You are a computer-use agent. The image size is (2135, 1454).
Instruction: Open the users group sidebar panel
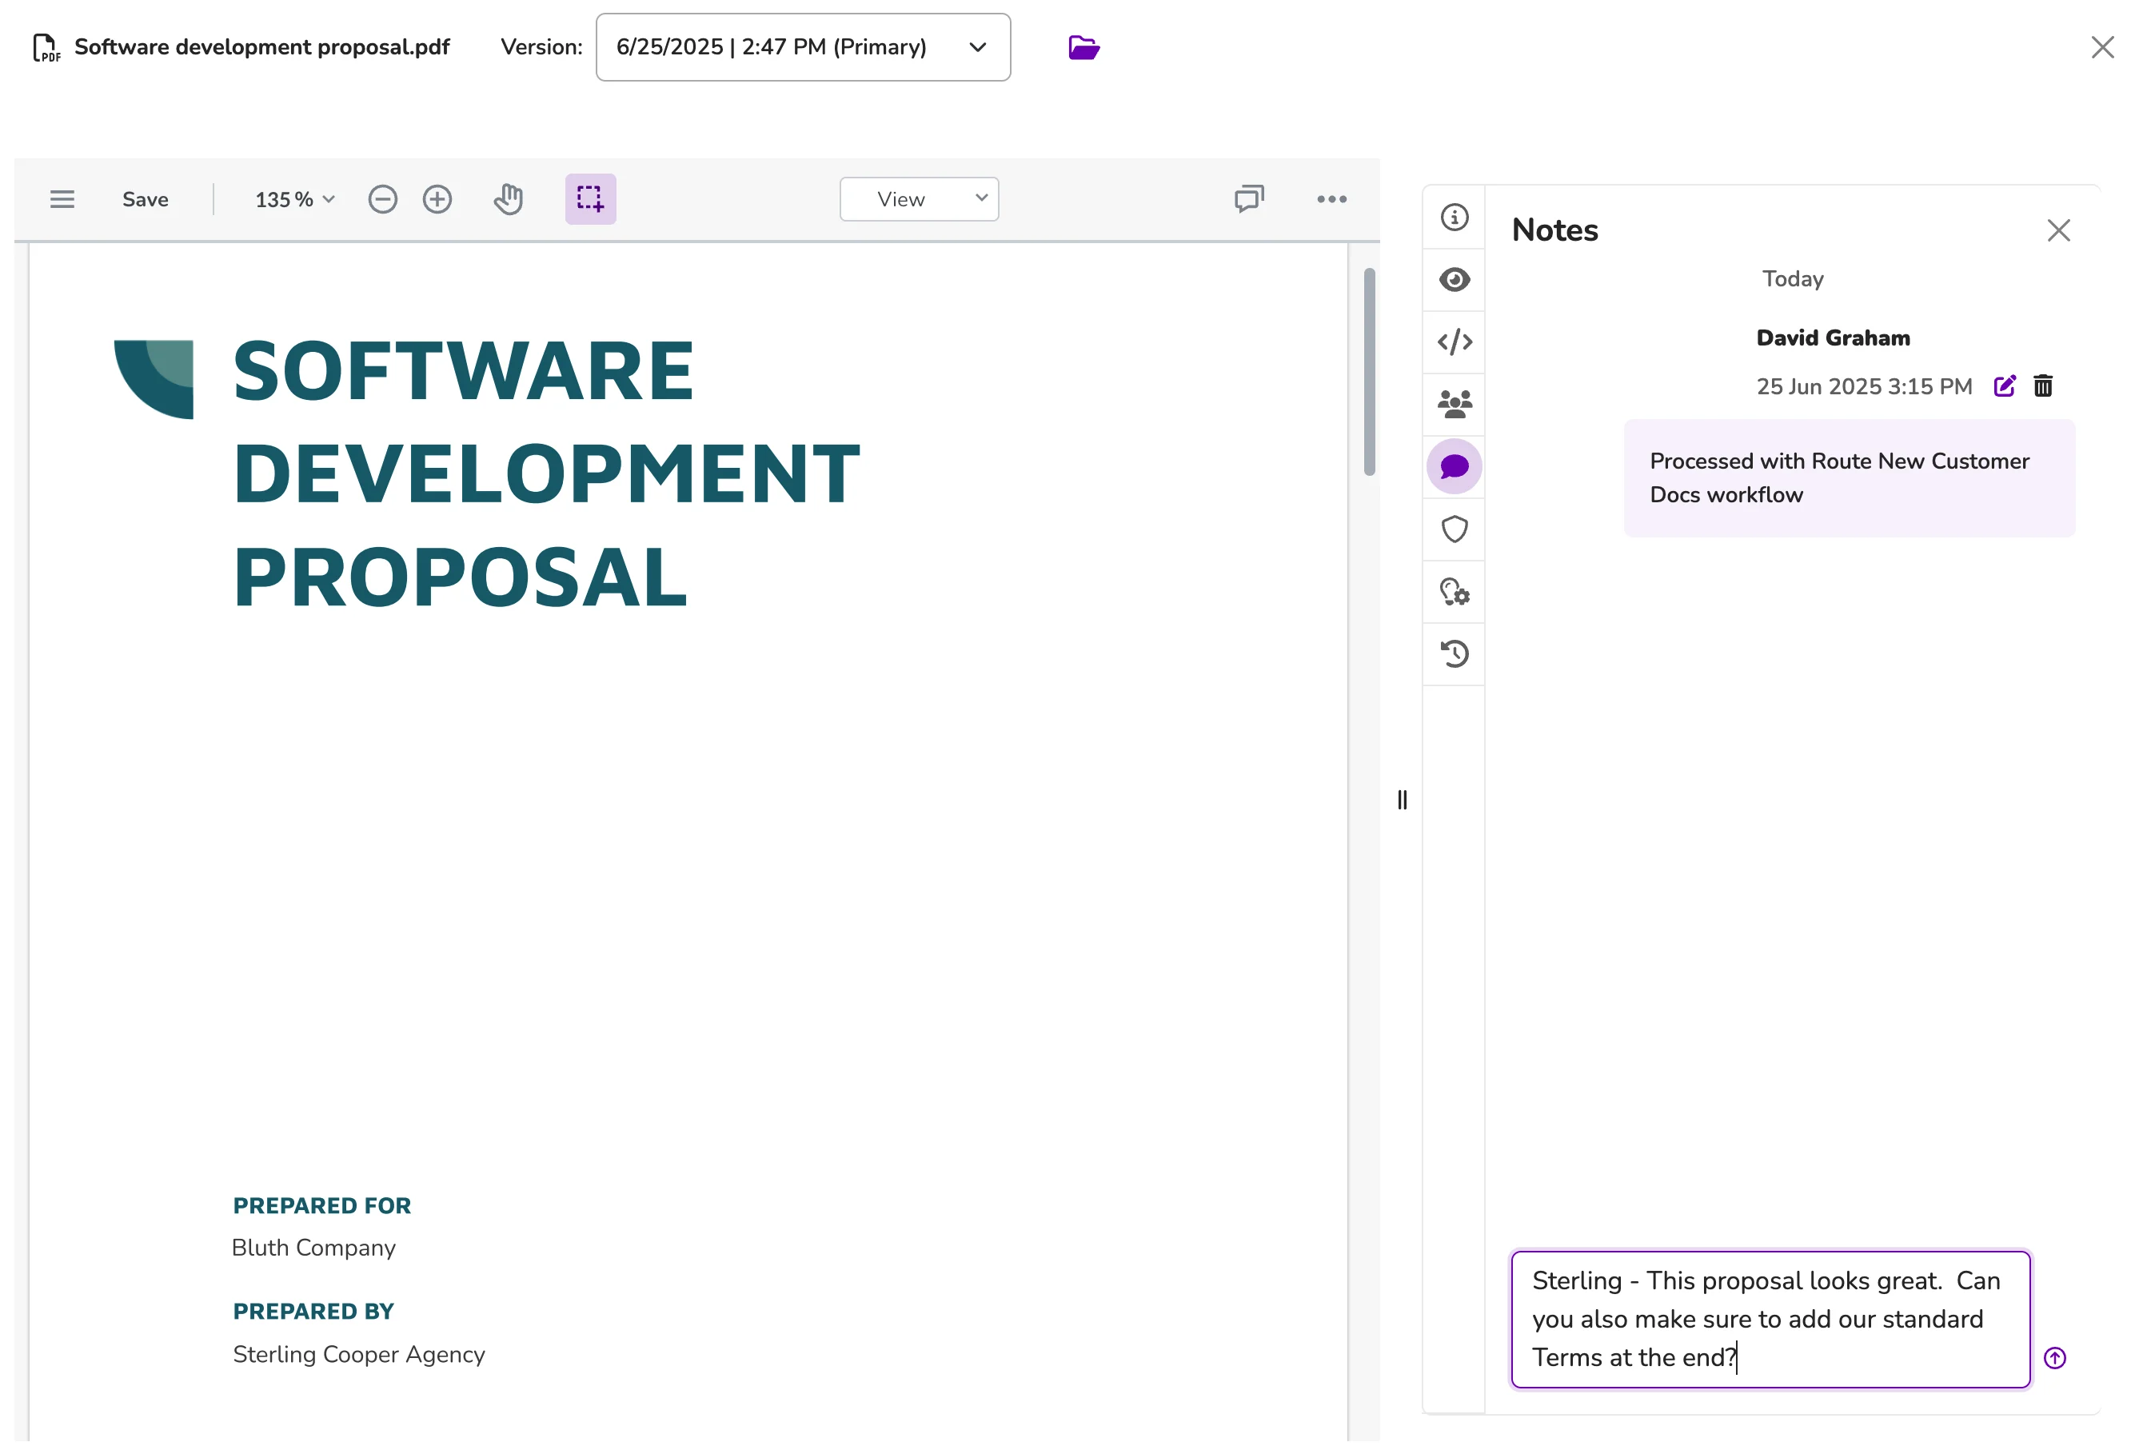[1455, 405]
